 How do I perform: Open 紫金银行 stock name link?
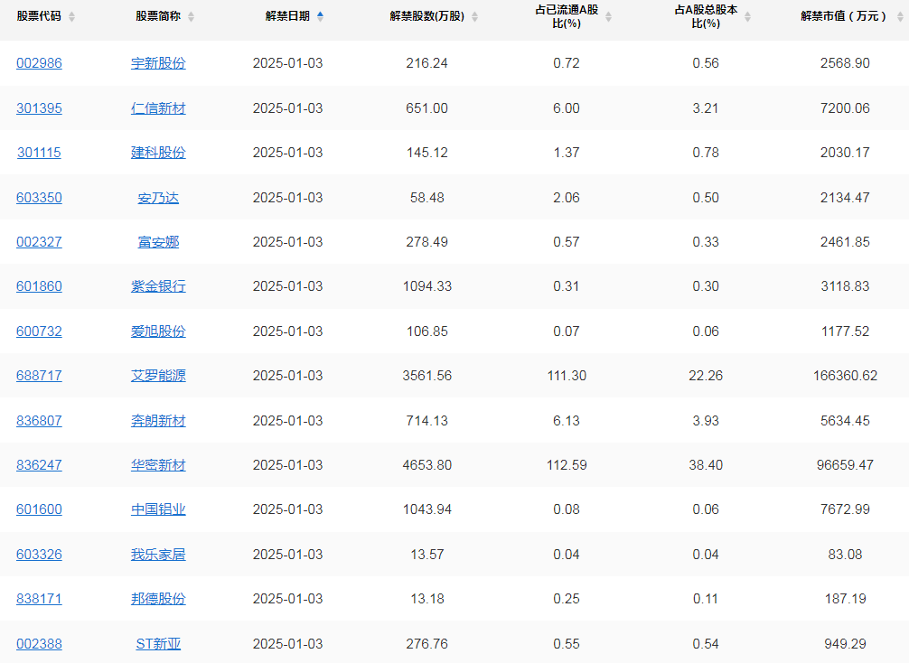158,286
